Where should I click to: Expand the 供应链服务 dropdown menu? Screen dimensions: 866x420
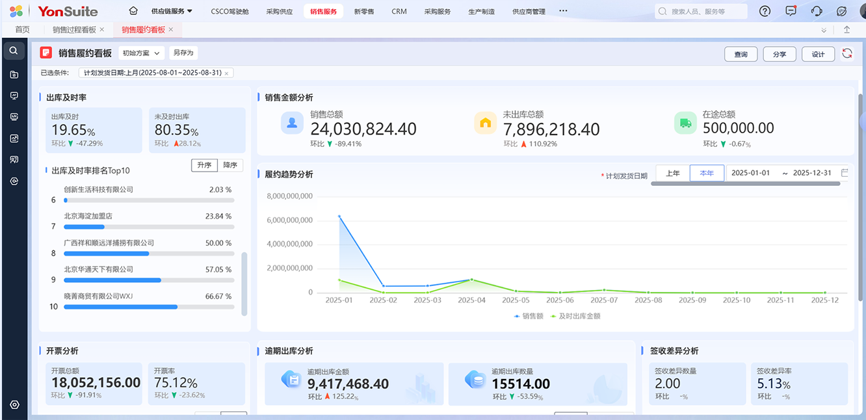[x=172, y=11]
